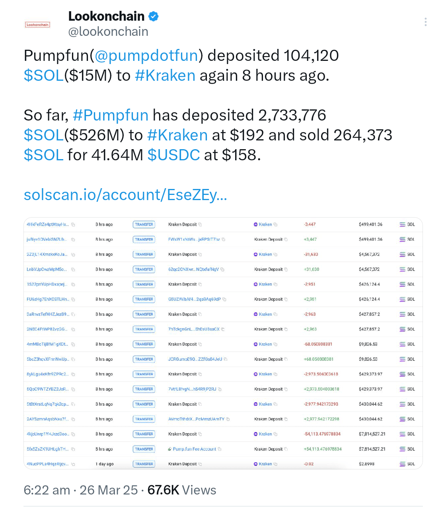This screenshot has height=508, width=440.
Task: Click the Kraken icon in the first transaction row
Action: tap(255, 224)
